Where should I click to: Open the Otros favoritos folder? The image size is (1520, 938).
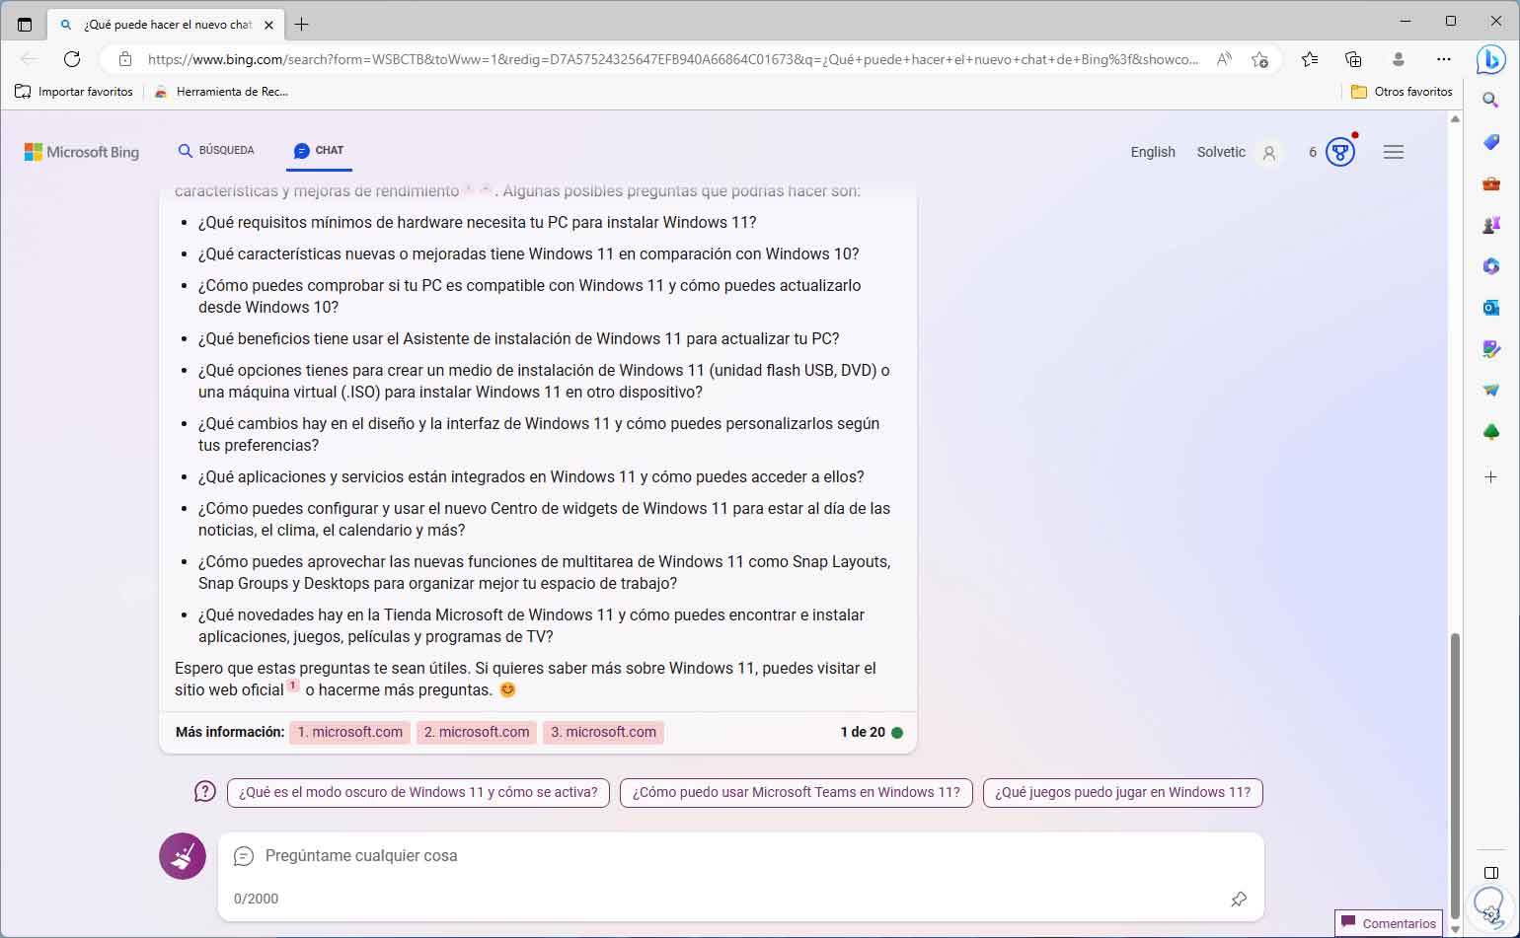point(1402,92)
